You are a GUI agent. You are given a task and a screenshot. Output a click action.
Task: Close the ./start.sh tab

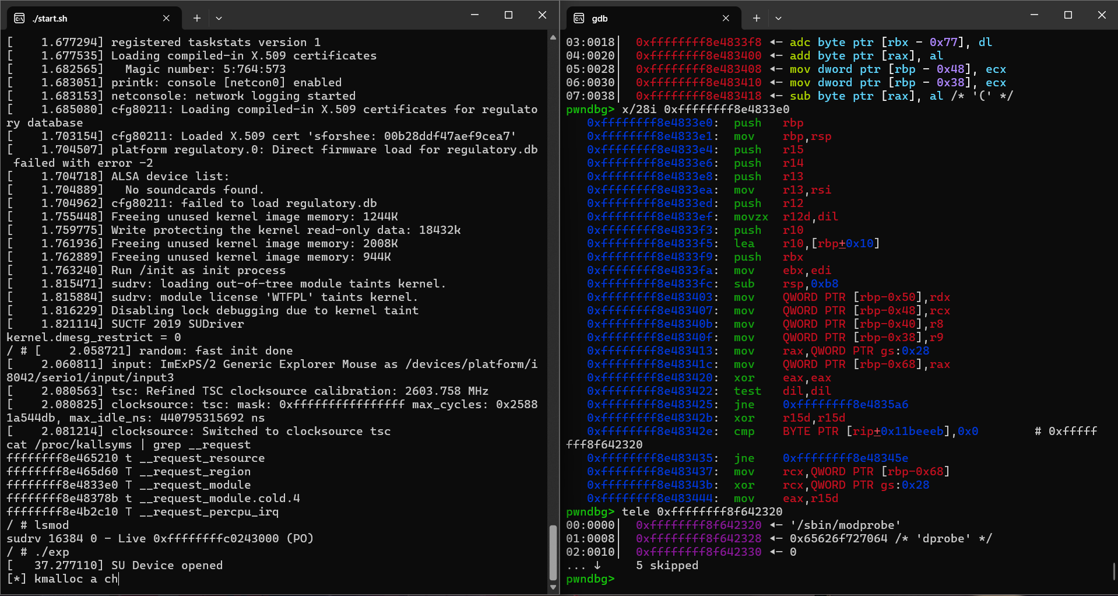tap(166, 18)
